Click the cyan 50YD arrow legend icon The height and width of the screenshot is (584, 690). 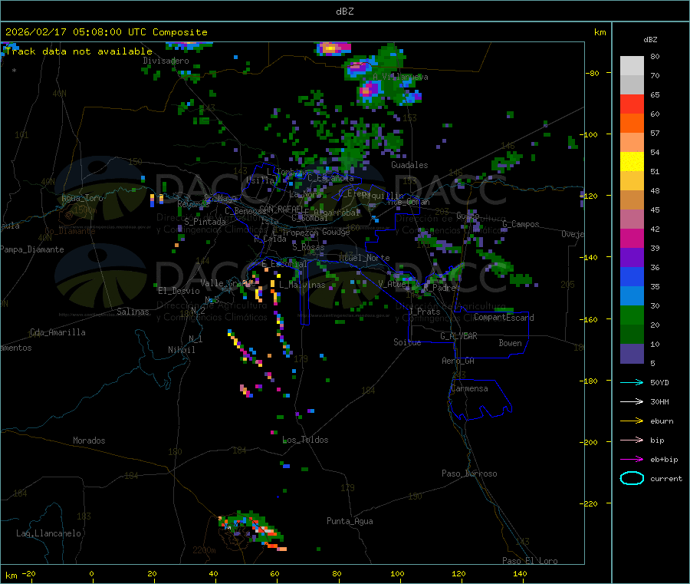(632, 382)
